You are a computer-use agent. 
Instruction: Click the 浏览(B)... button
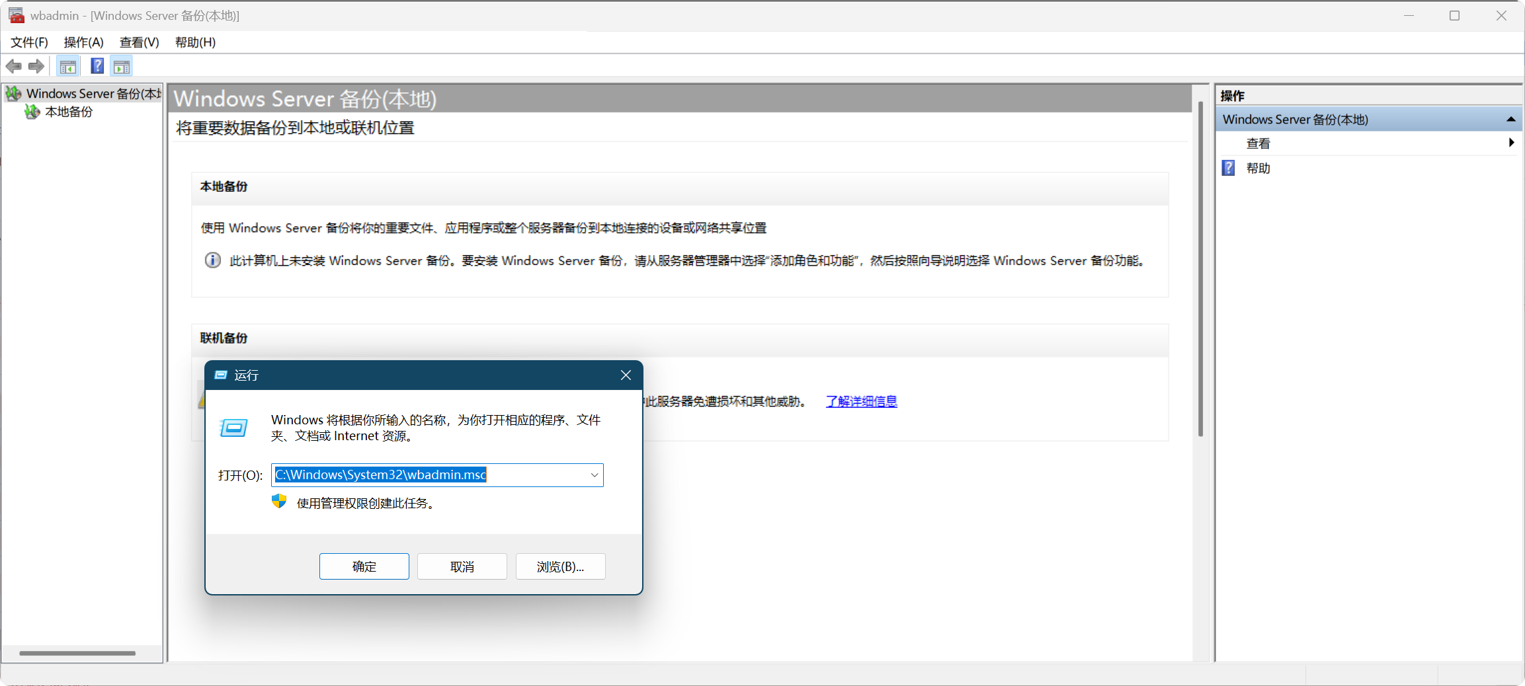561,566
